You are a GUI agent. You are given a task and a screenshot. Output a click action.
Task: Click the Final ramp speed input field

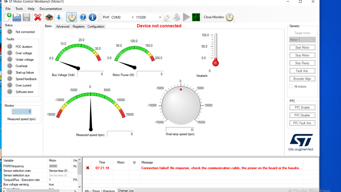click(180, 129)
